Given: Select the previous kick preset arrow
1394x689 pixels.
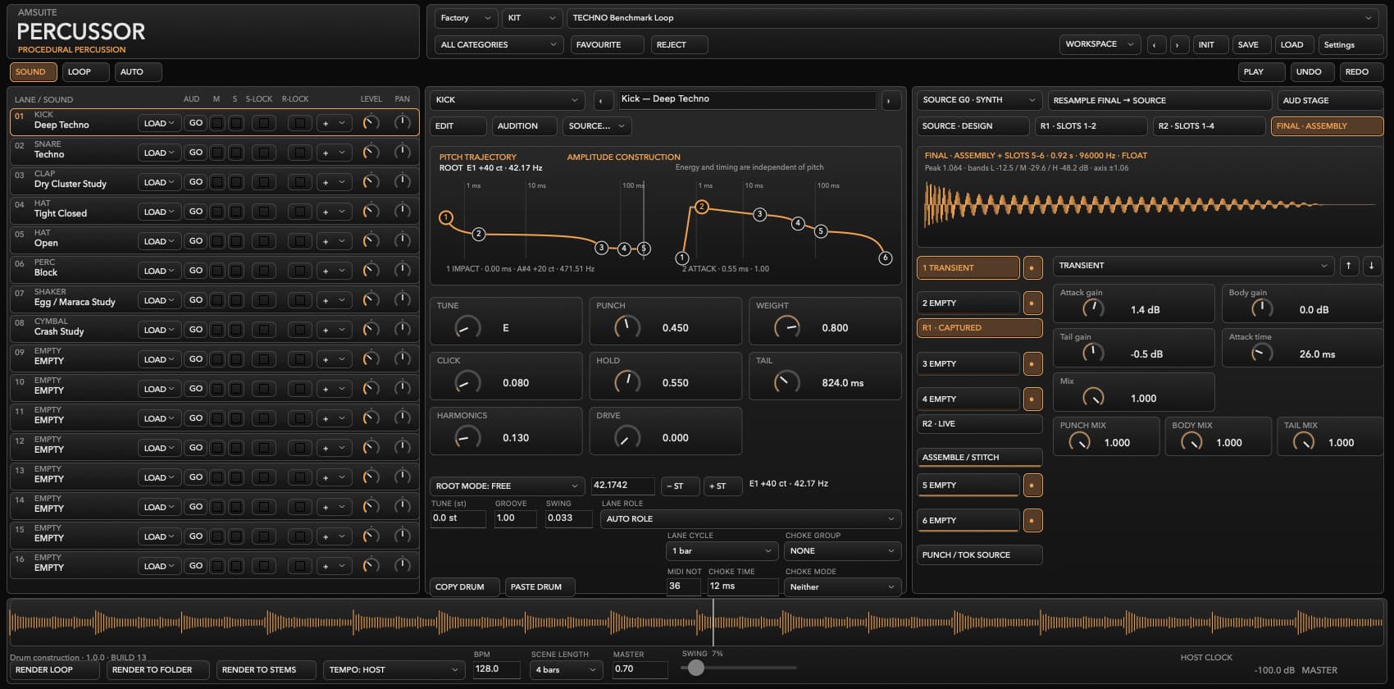Looking at the screenshot, I should [x=603, y=100].
